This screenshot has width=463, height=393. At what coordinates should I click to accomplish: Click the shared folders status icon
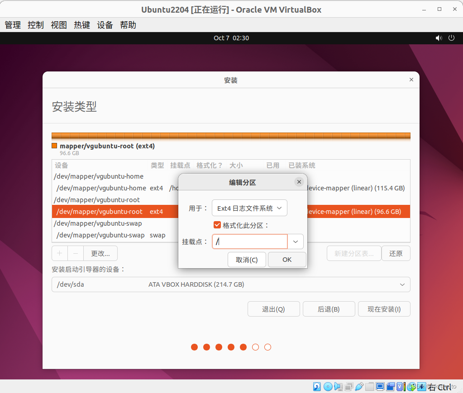pyautogui.click(x=370, y=387)
